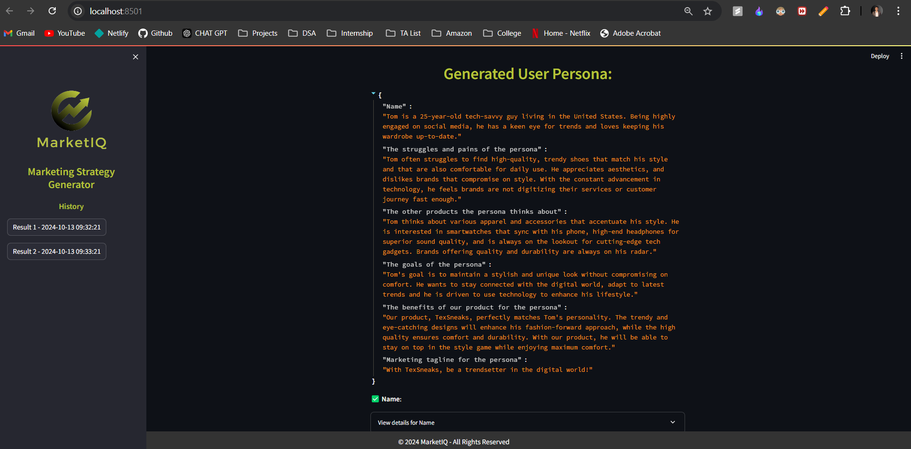
Task: Expand View details for Name
Action: [527, 422]
